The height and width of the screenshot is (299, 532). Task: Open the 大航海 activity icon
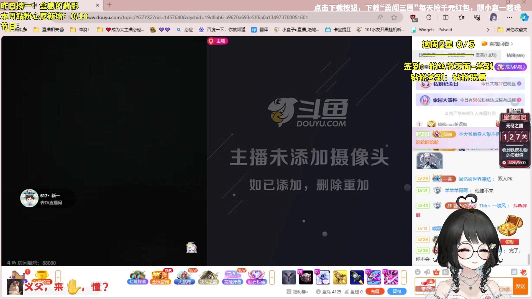tap(185, 277)
